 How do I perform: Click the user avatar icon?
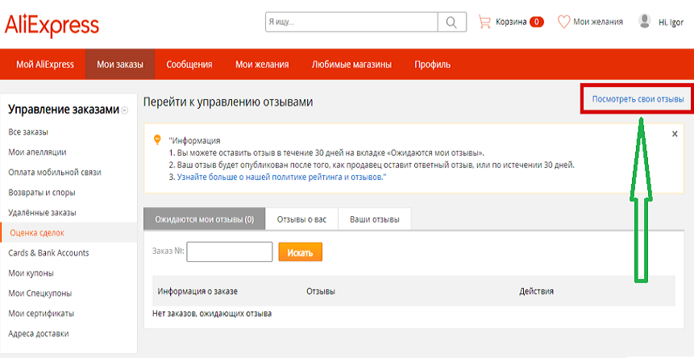point(645,21)
